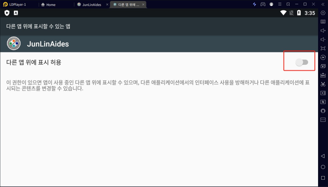
Task: Click the Wi-Fi icon in status bar
Action: point(283,13)
